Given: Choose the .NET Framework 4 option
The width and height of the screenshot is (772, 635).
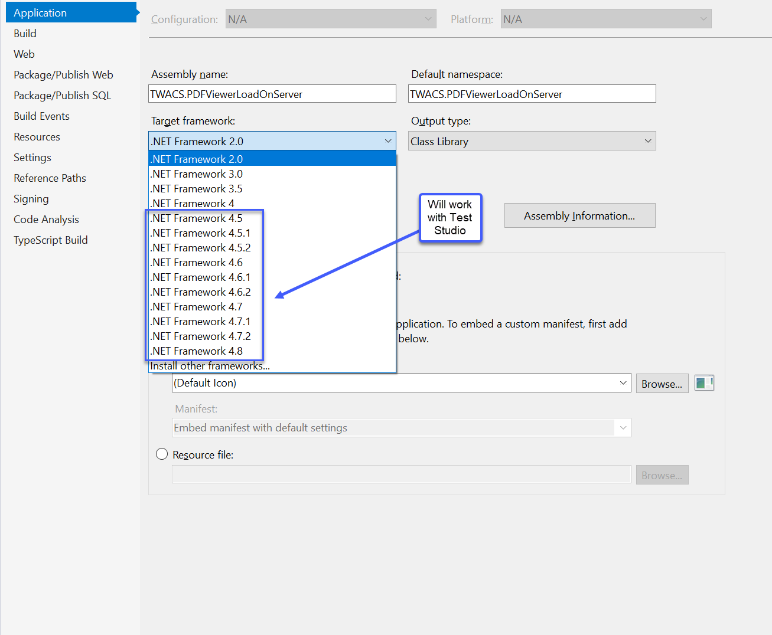Looking at the screenshot, I should [x=272, y=203].
